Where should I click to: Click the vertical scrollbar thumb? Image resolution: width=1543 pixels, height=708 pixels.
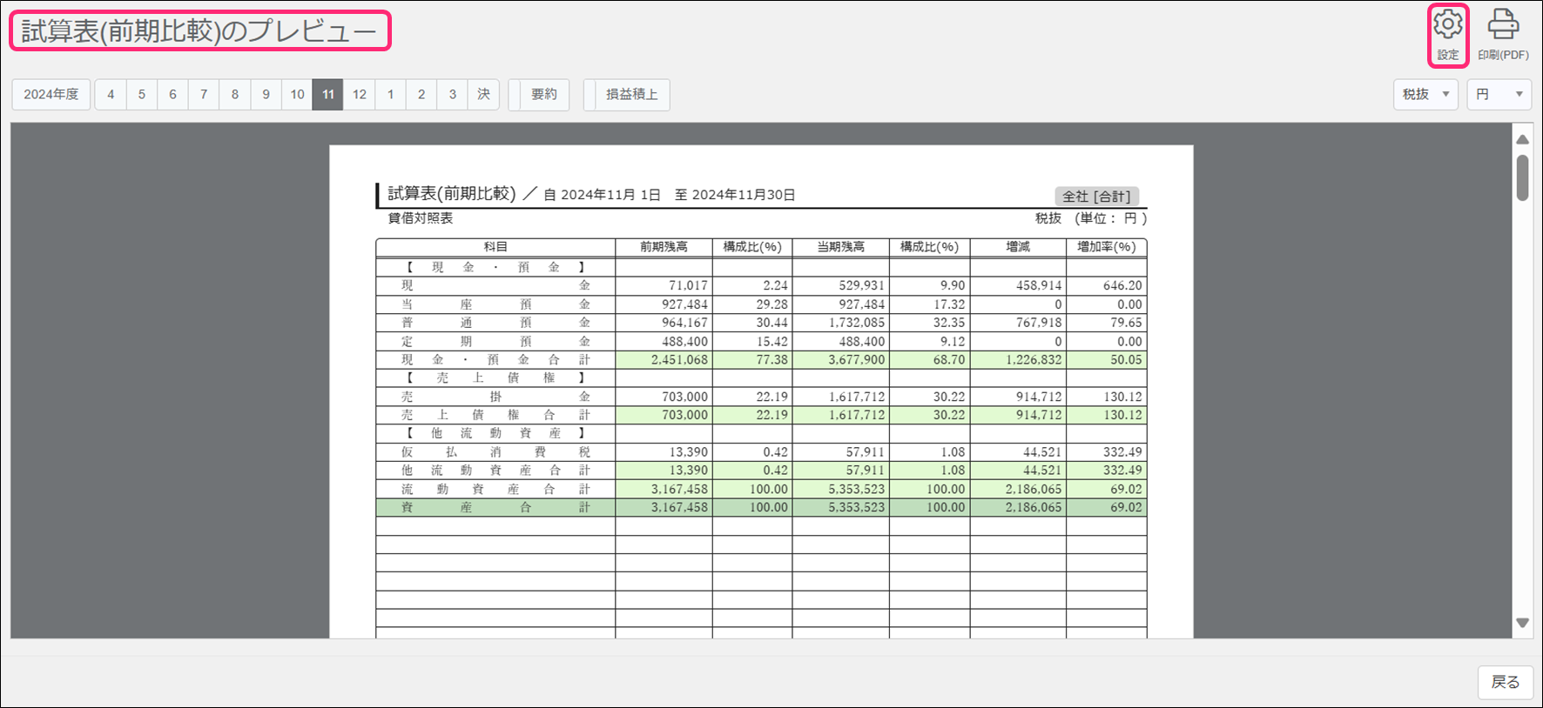coord(1522,177)
